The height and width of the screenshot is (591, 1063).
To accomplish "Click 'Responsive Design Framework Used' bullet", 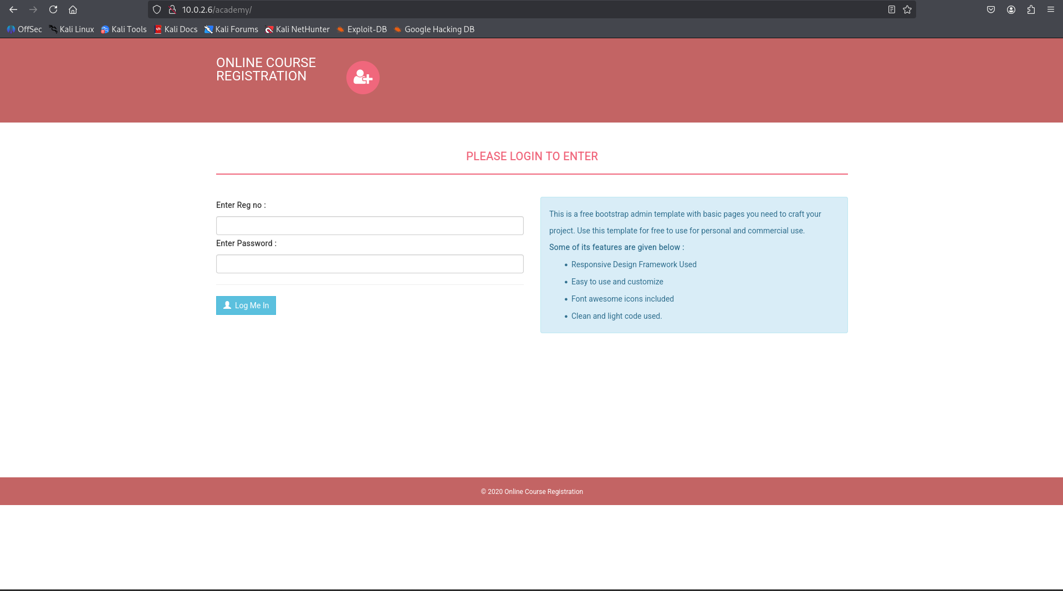I will [x=634, y=264].
